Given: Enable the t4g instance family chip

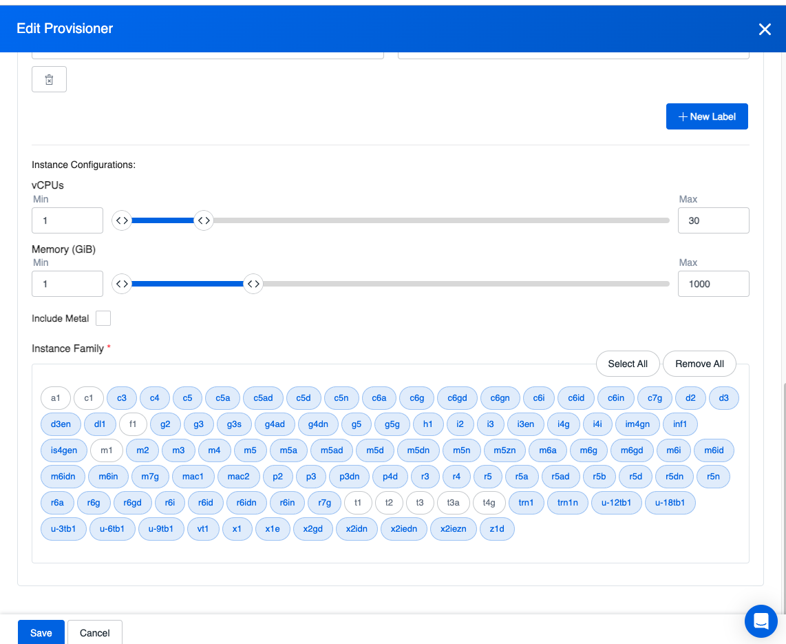Looking at the screenshot, I should click(489, 502).
